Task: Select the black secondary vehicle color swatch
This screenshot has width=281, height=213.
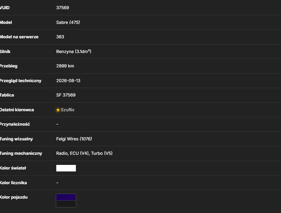Action: click(66, 204)
